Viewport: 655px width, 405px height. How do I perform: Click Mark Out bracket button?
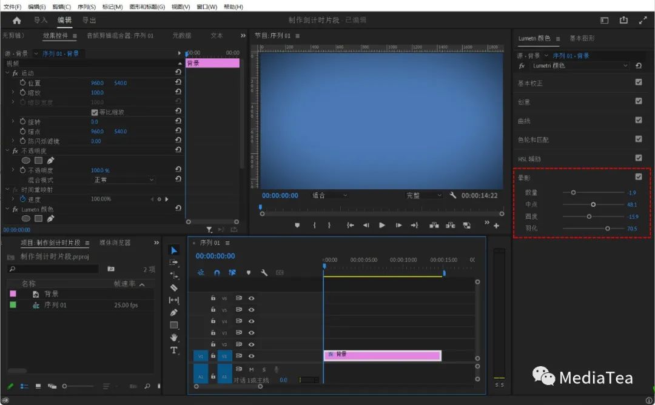click(x=329, y=225)
